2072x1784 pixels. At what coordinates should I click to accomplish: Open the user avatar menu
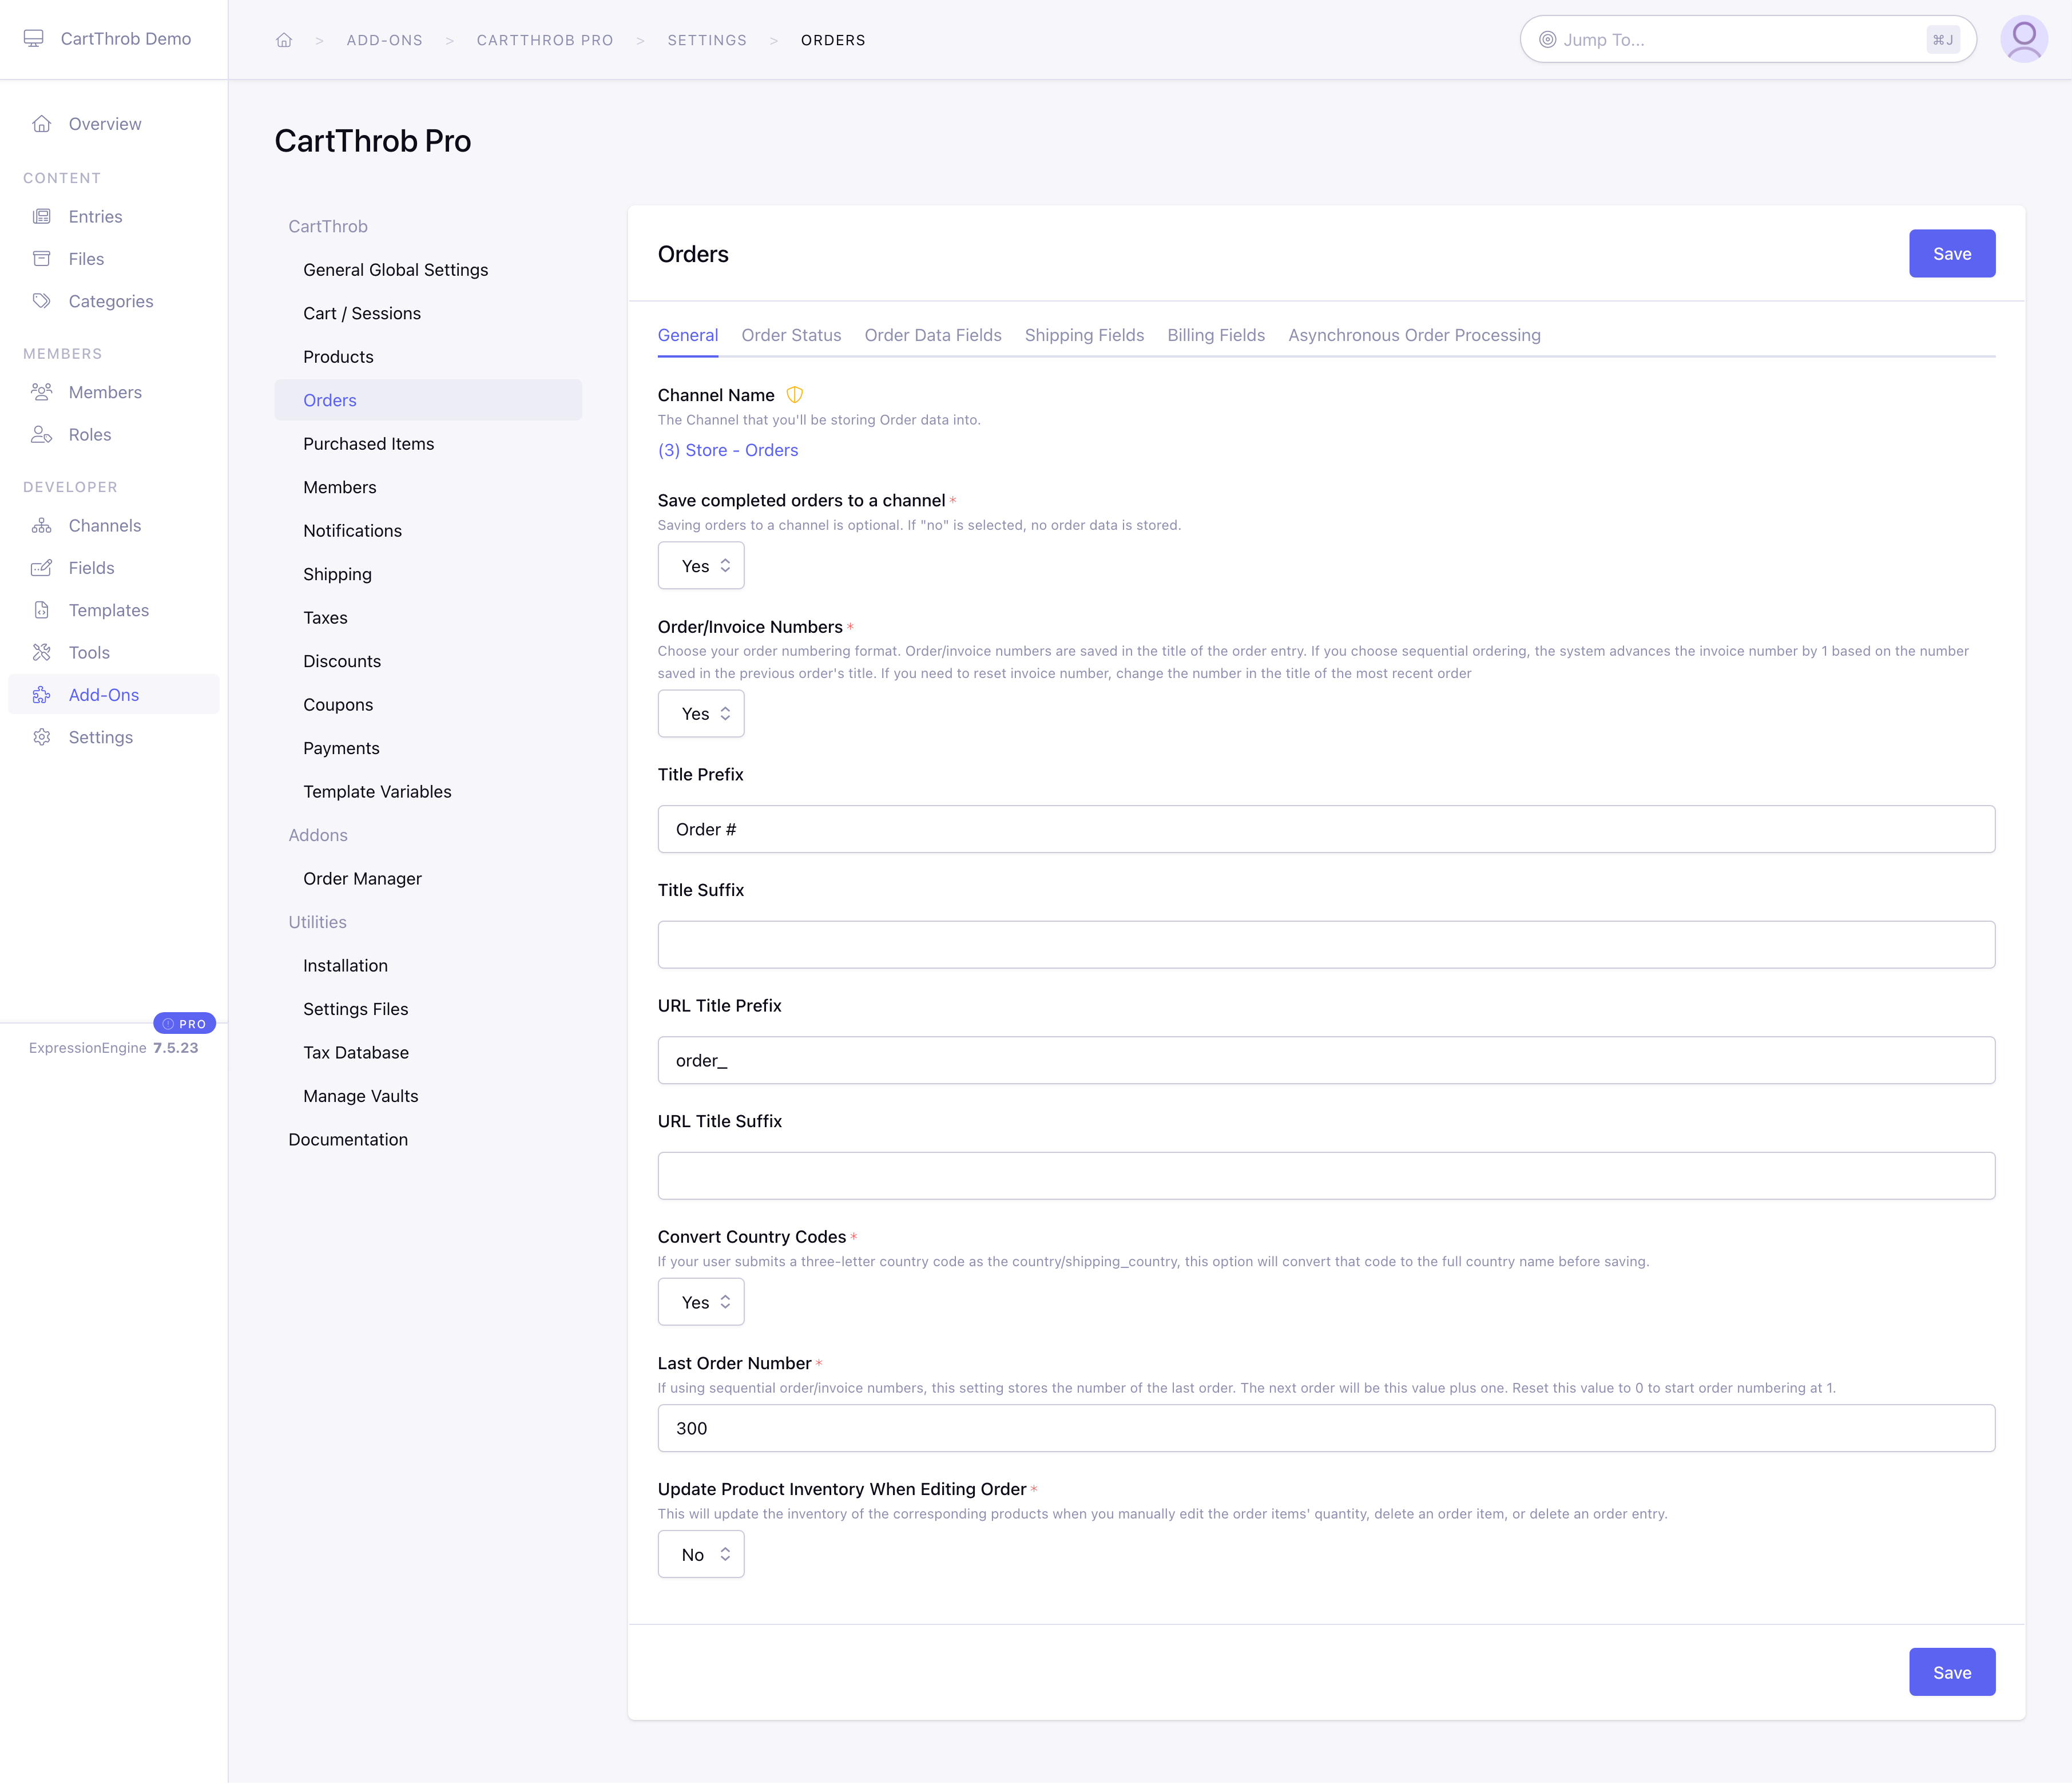tap(2024, 39)
